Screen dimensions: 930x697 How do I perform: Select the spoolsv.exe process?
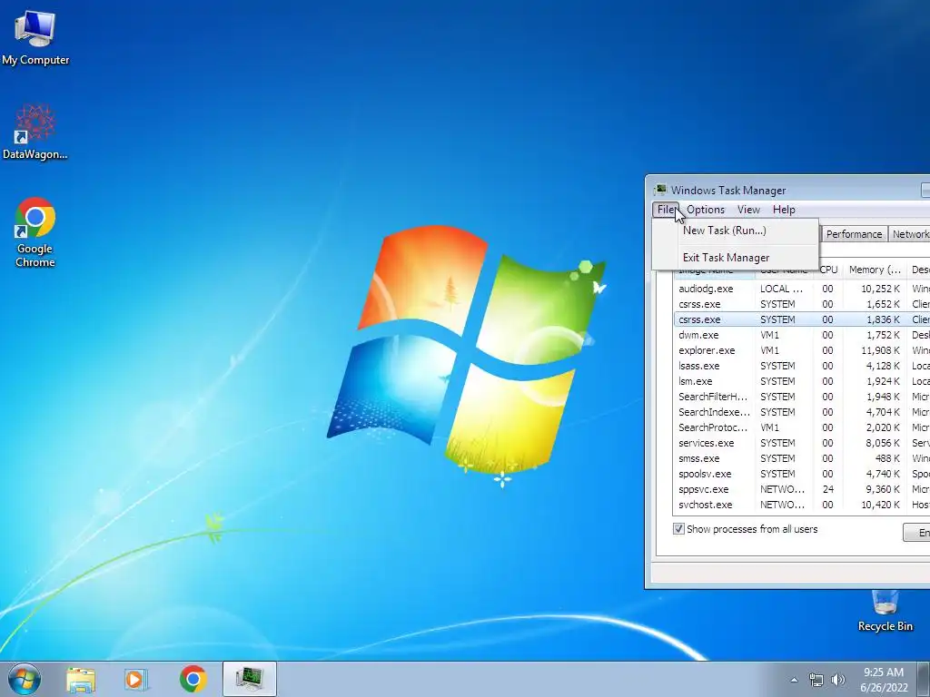802,474
